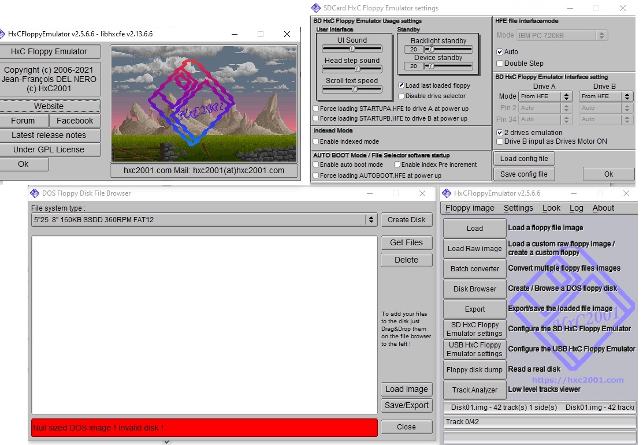Click the UI Sound slider

[352, 48]
